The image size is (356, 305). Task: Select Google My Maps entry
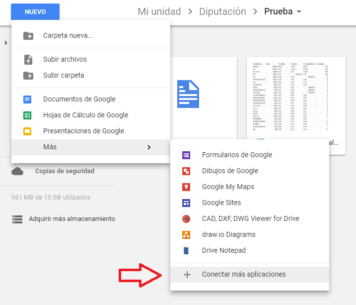point(250,187)
